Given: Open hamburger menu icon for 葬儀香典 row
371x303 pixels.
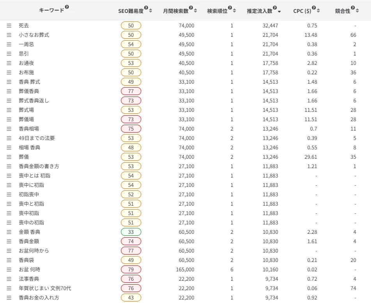Looking at the screenshot, I should click(x=9, y=91).
